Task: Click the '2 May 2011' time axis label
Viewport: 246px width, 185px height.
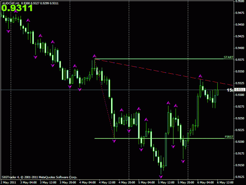Action: (8, 183)
